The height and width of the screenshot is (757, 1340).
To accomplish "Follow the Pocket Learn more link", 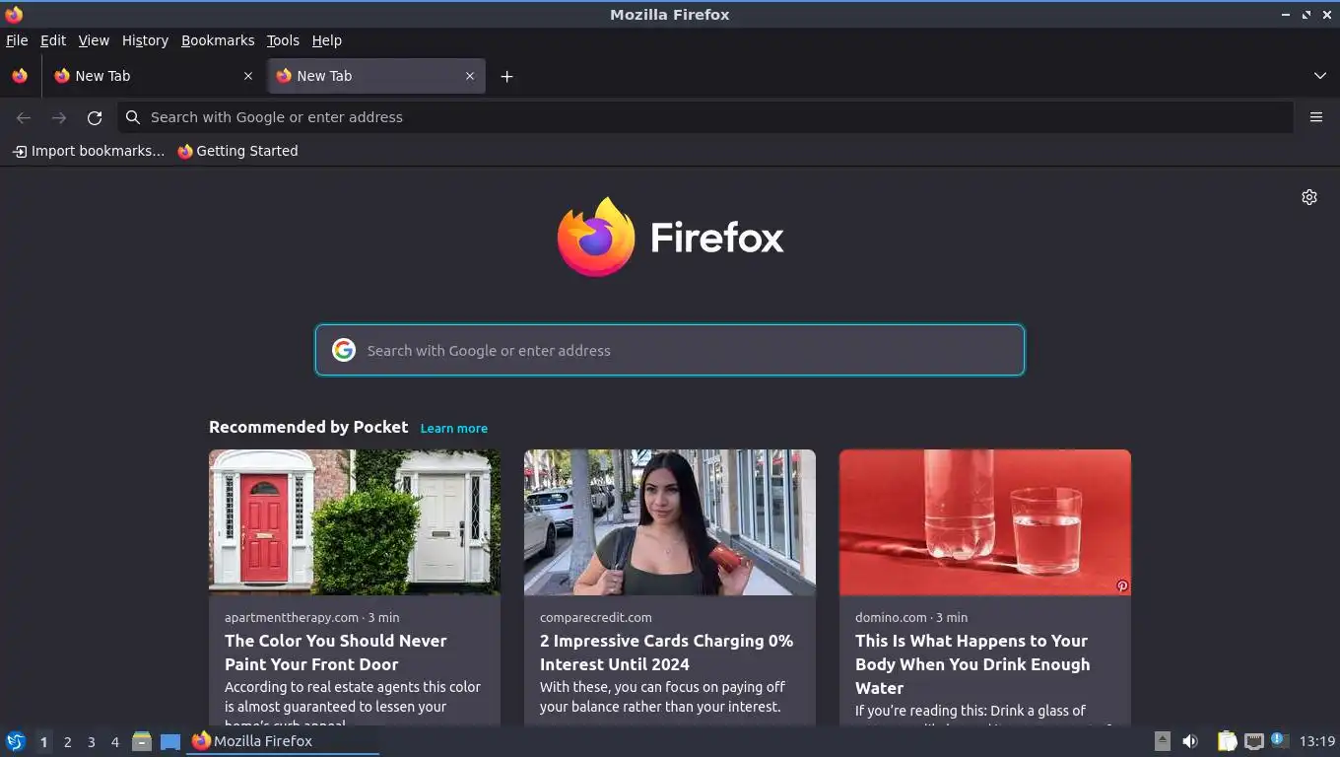I will pos(454,428).
